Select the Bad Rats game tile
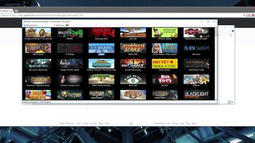 pos(165,80)
